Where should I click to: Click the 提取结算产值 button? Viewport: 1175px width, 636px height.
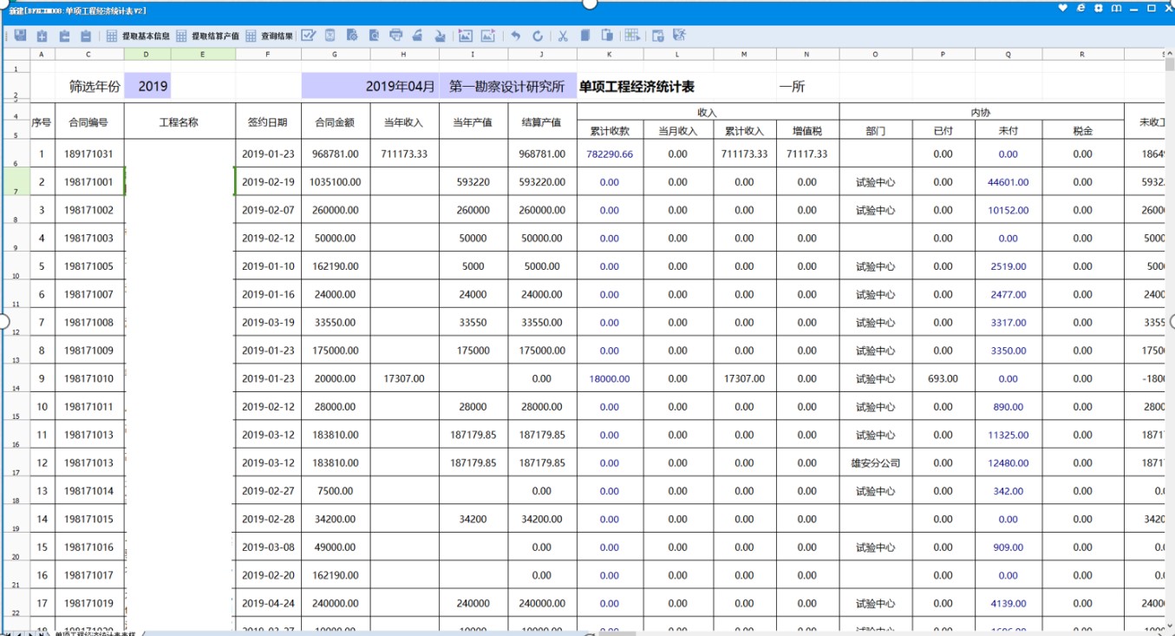click(207, 36)
